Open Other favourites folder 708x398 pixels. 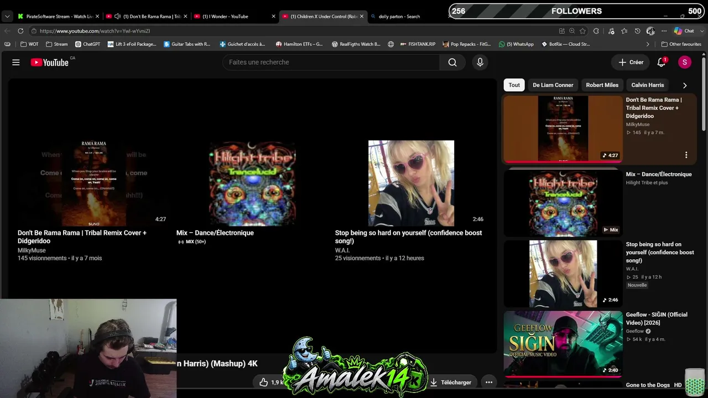coord(681,44)
